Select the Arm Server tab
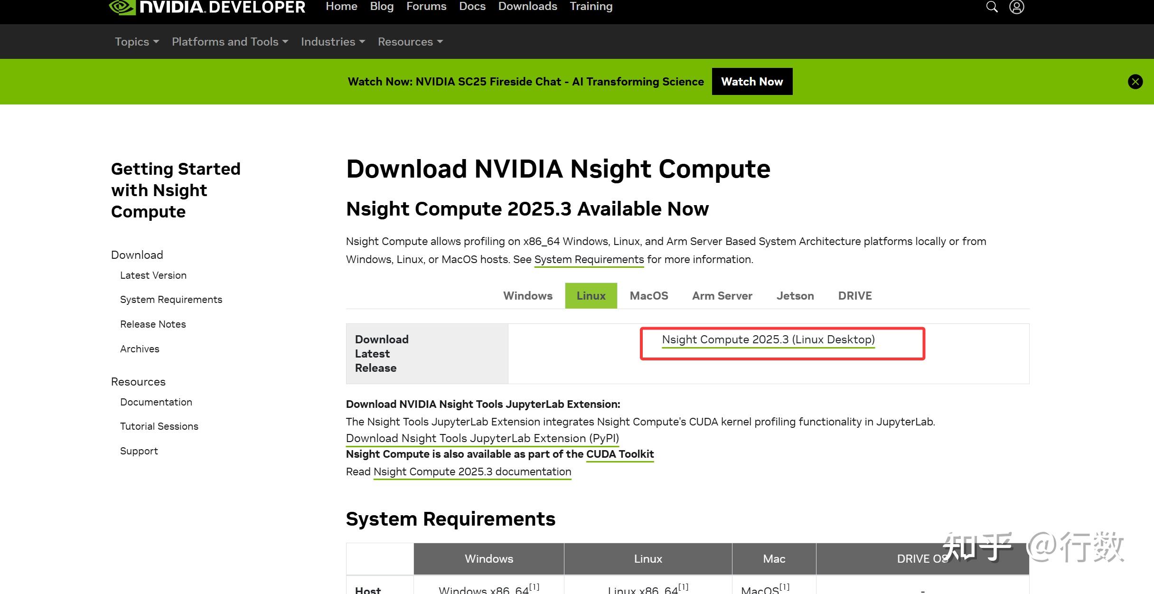1154x594 pixels. (722, 295)
